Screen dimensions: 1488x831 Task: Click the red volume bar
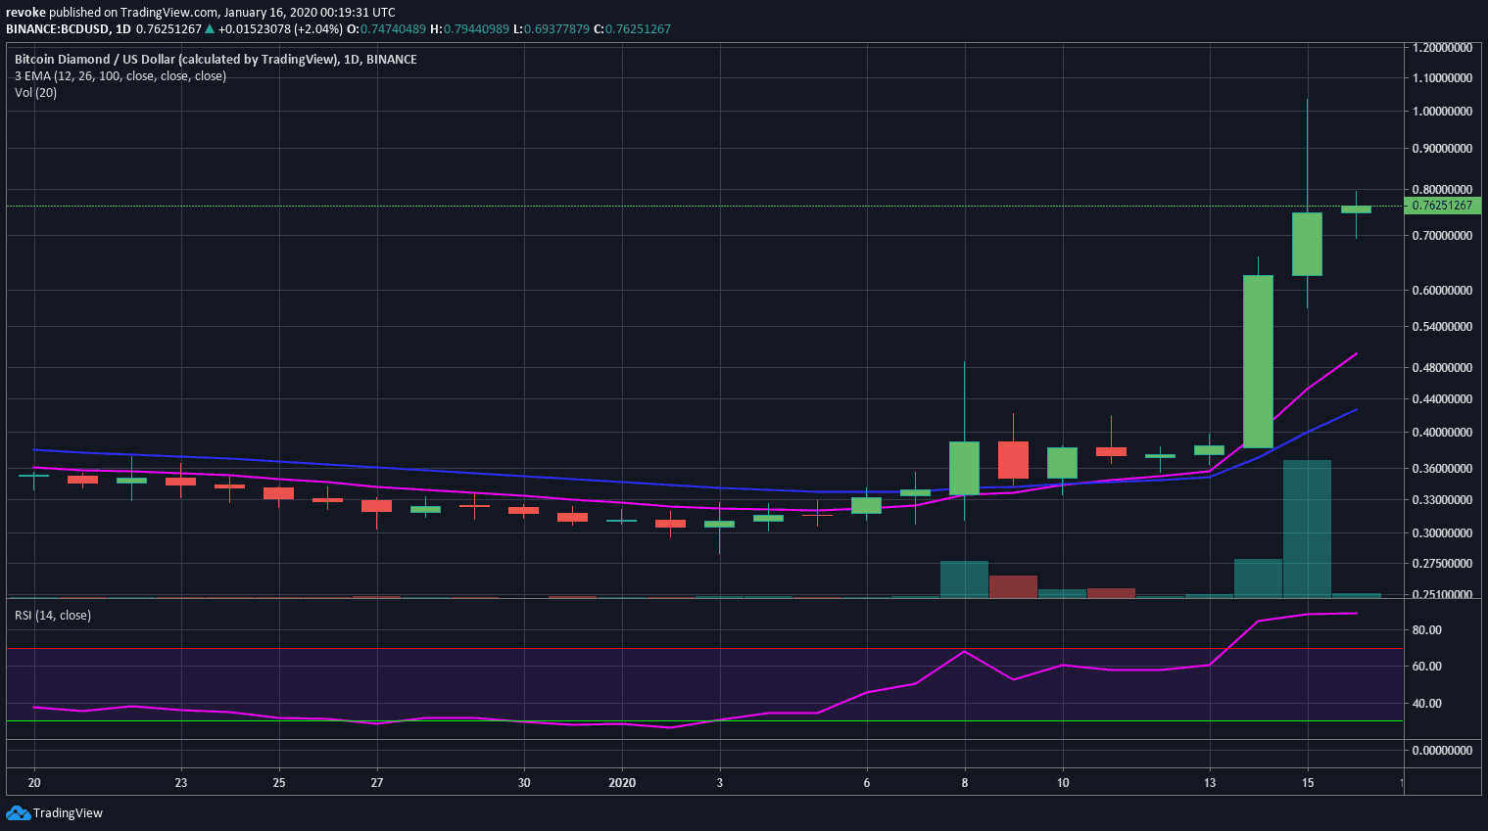1013,586
